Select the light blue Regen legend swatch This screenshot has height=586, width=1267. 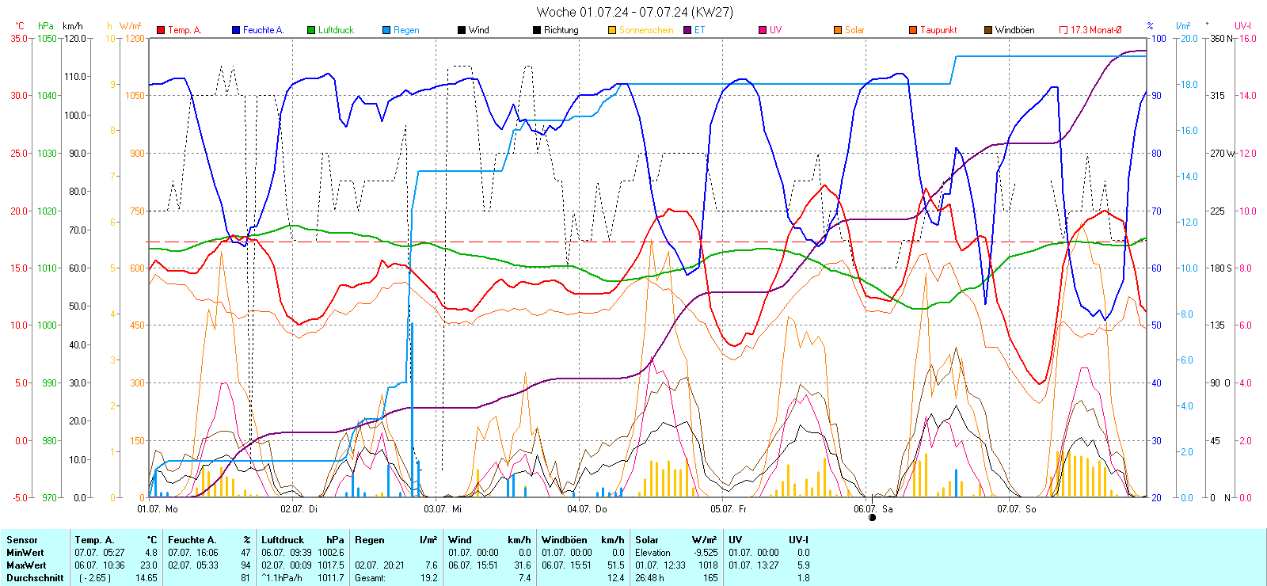point(386,30)
